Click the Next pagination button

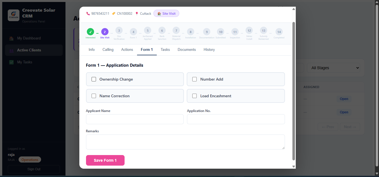tap(350, 127)
